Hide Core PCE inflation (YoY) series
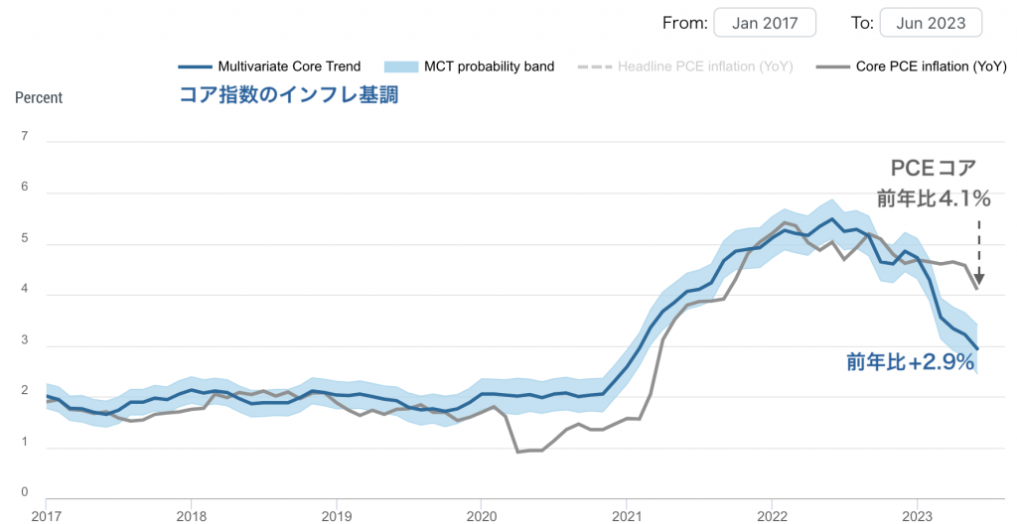This screenshot has width=1017, height=524. click(x=931, y=66)
